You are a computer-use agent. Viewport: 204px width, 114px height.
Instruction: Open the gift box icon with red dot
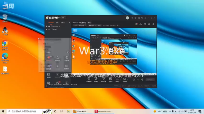pyautogui.click(x=136, y=24)
